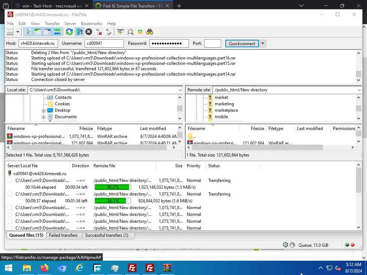Viewport: 367px width, 275px height.
Task: Open the Edit menu
Action: pyautogui.click(x=22, y=23)
